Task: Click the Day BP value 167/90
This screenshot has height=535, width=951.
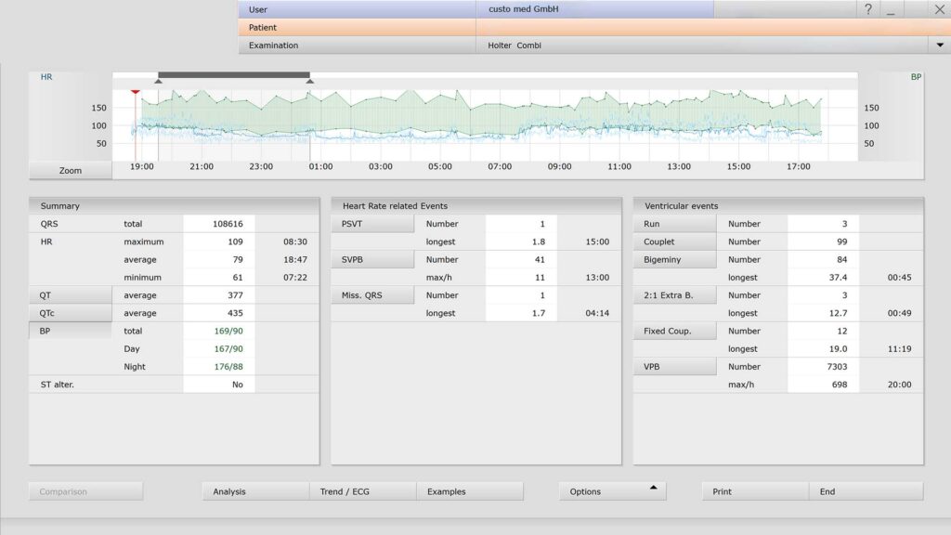Action: pos(228,349)
